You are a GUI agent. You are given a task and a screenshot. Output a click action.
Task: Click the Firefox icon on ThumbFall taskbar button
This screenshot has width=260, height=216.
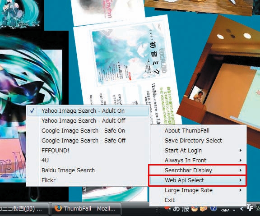click(x=58, y=208)
